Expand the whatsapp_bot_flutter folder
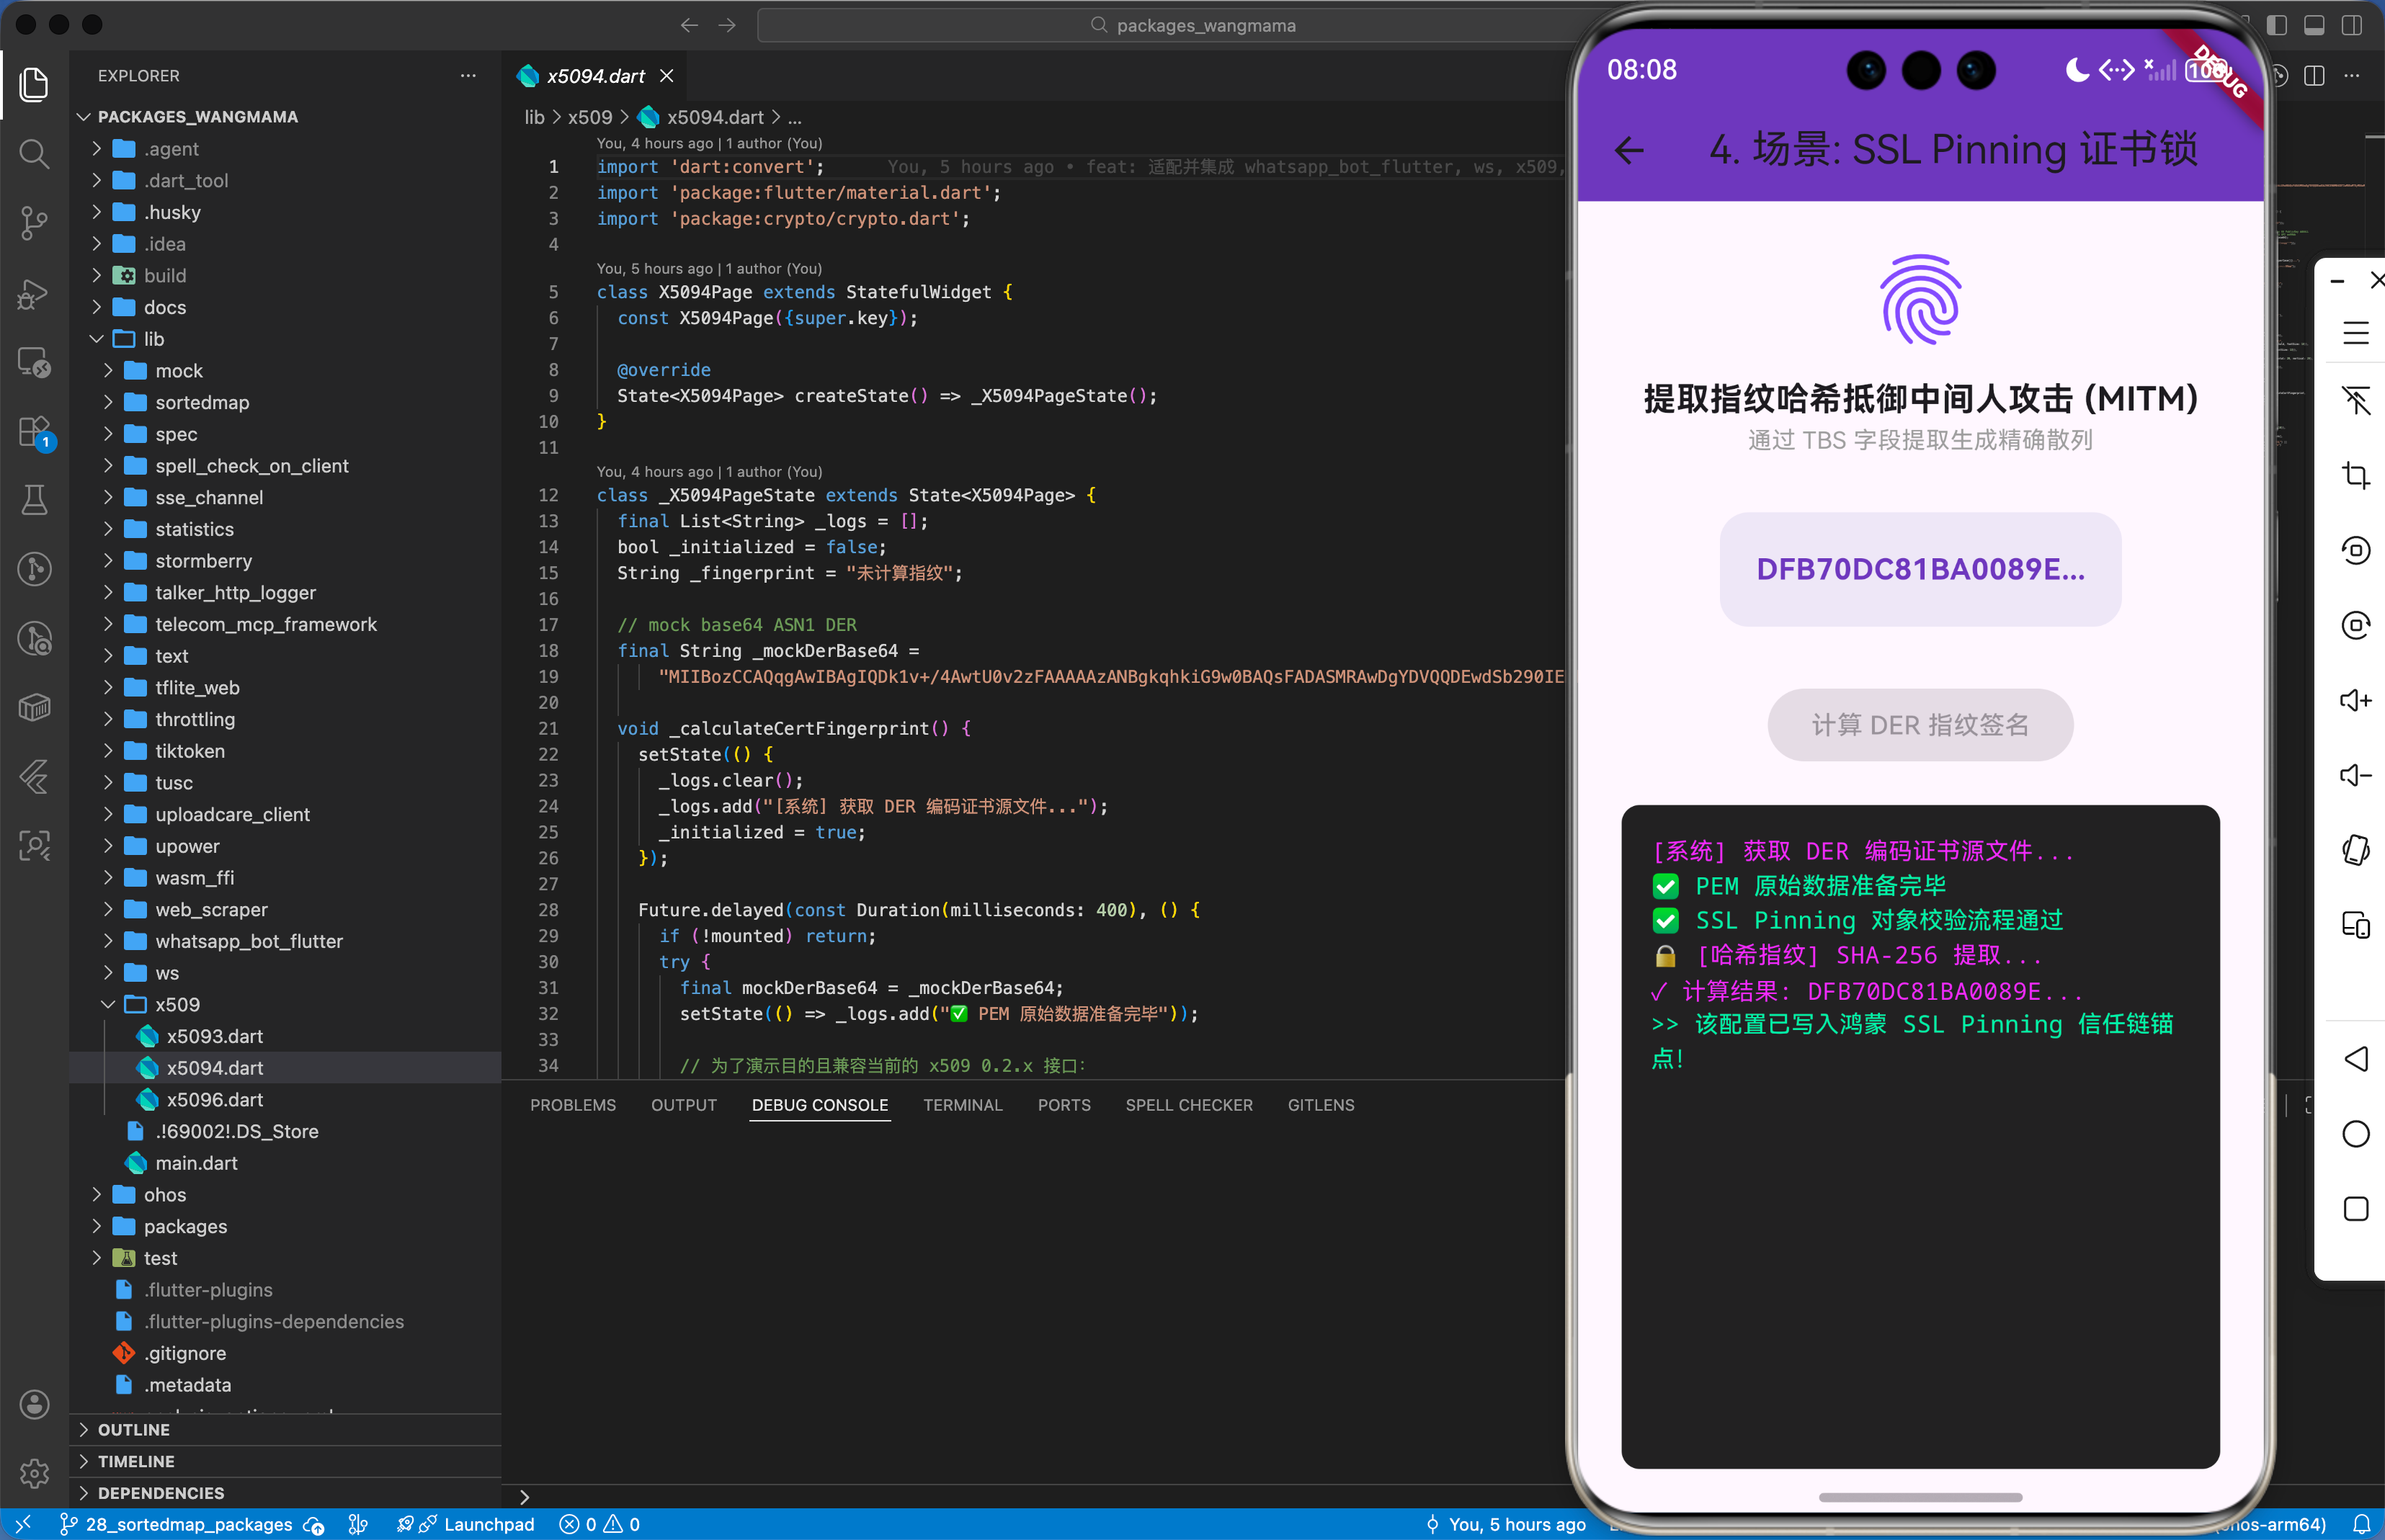Screen dimensions: 2385x1540 point(248,941)
